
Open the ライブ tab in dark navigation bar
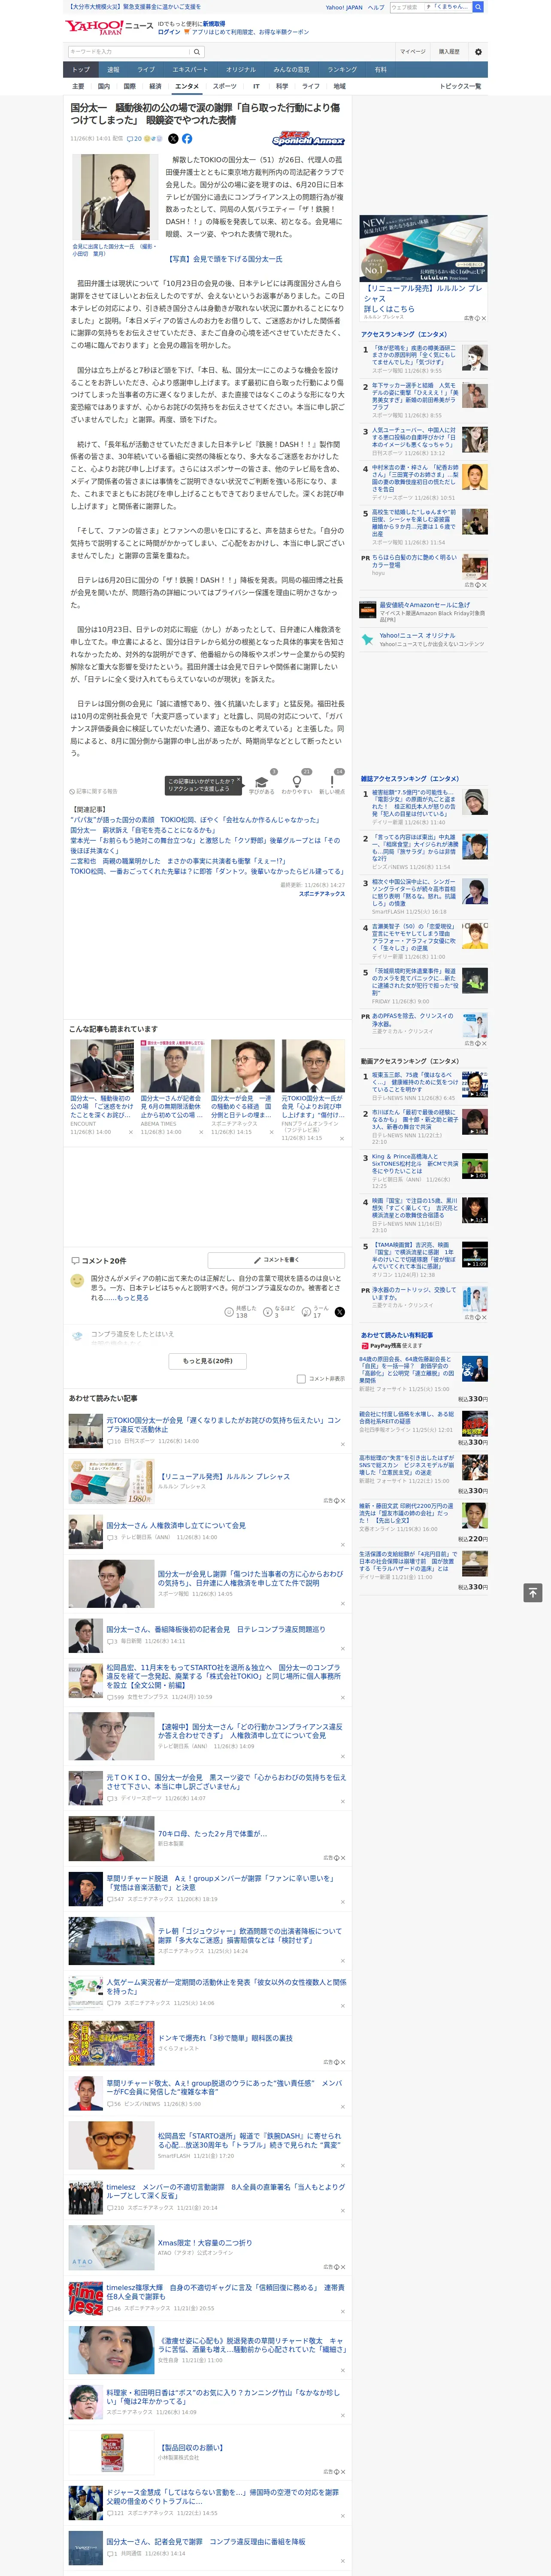pos(146,70)
